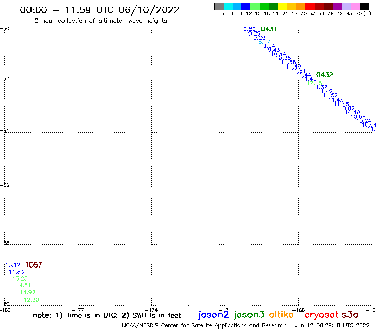This screenshot has height=330, width=376.
Task: Click the -58 latitude axis label
Action: (x=5, y=243)
